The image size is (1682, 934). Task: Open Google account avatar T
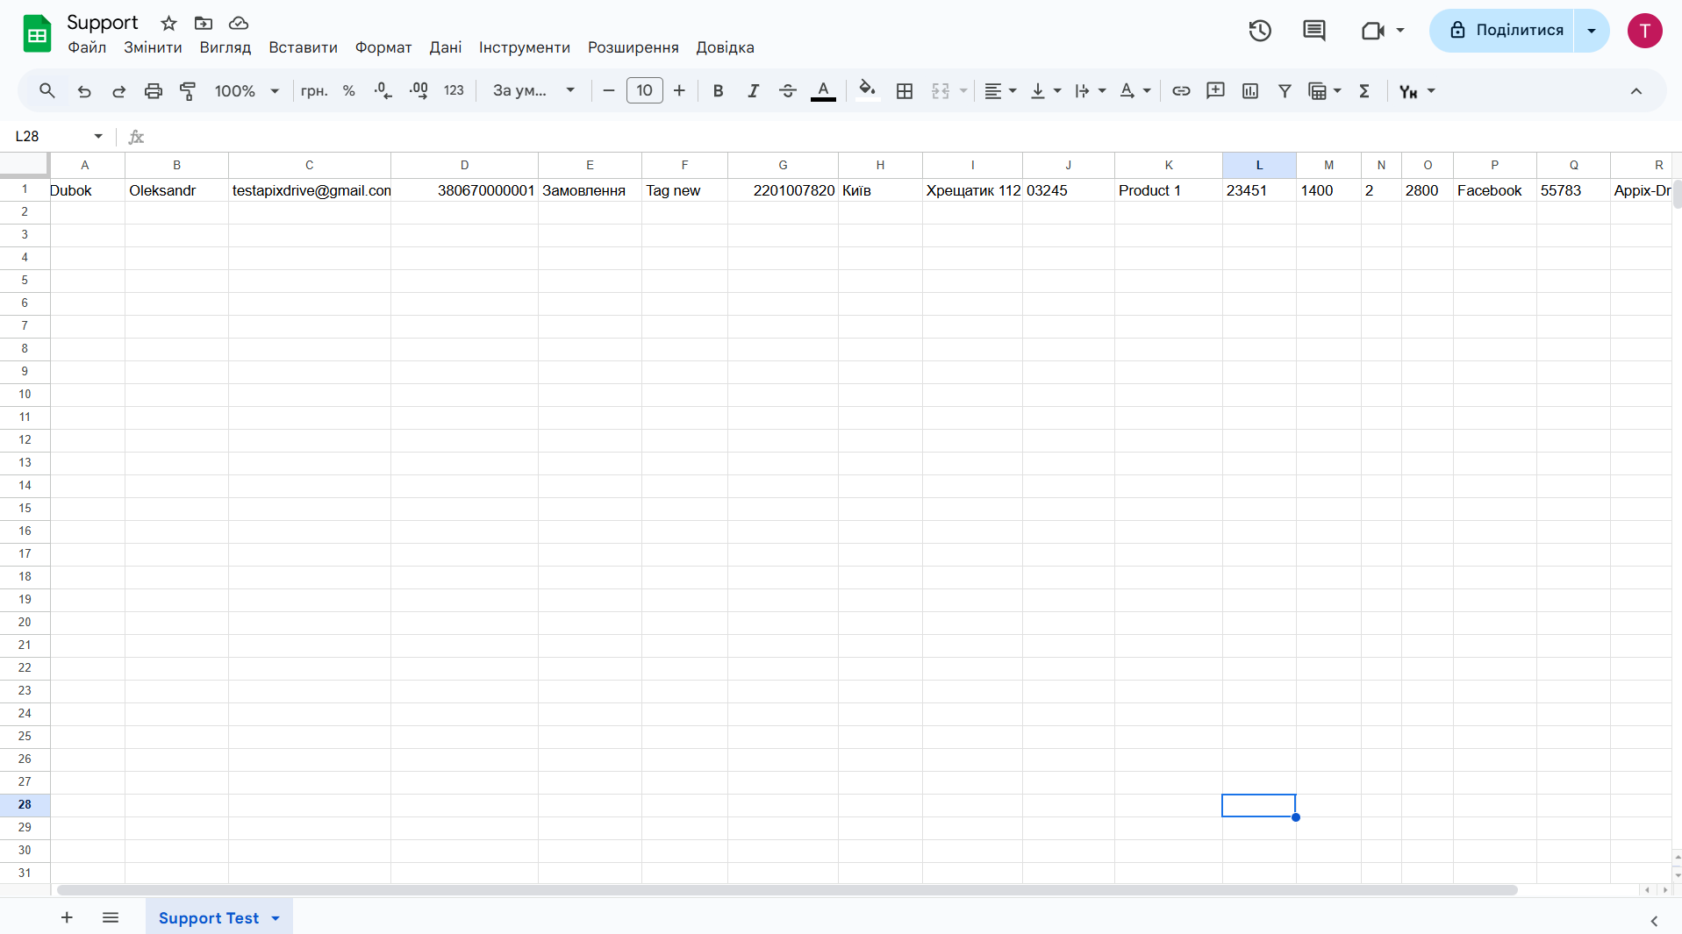(1645, 31)
